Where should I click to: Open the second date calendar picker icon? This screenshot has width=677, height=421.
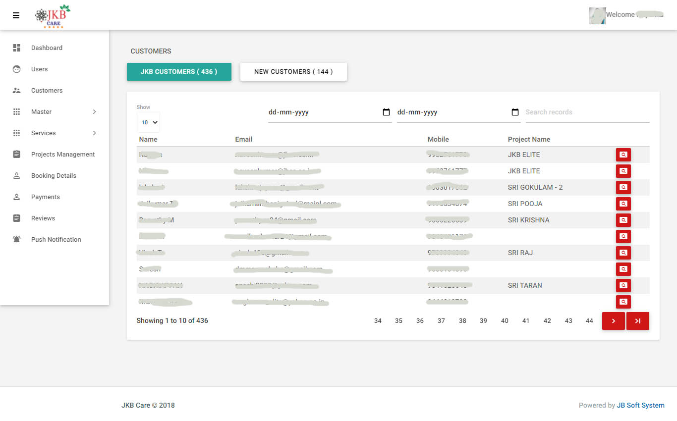[515, 112]
